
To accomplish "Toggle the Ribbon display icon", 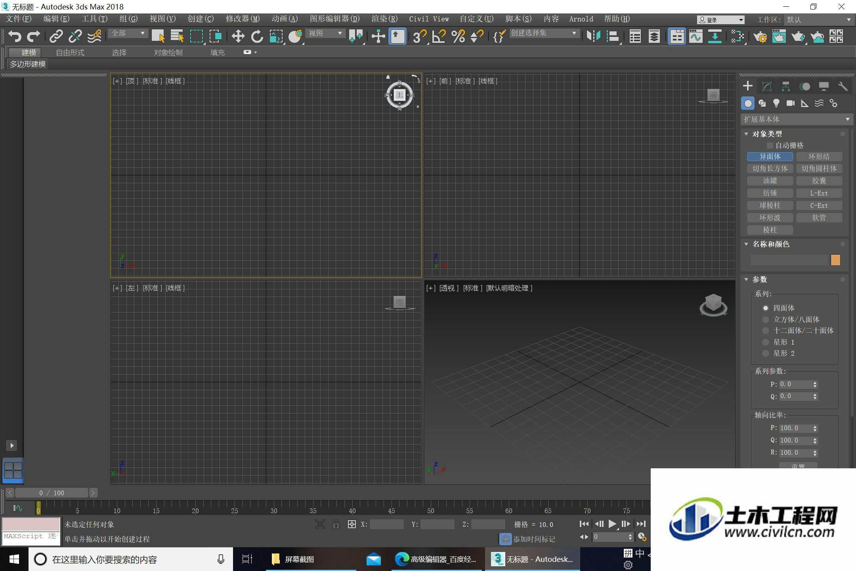I will pyautogui.click(x=677, y=36).
